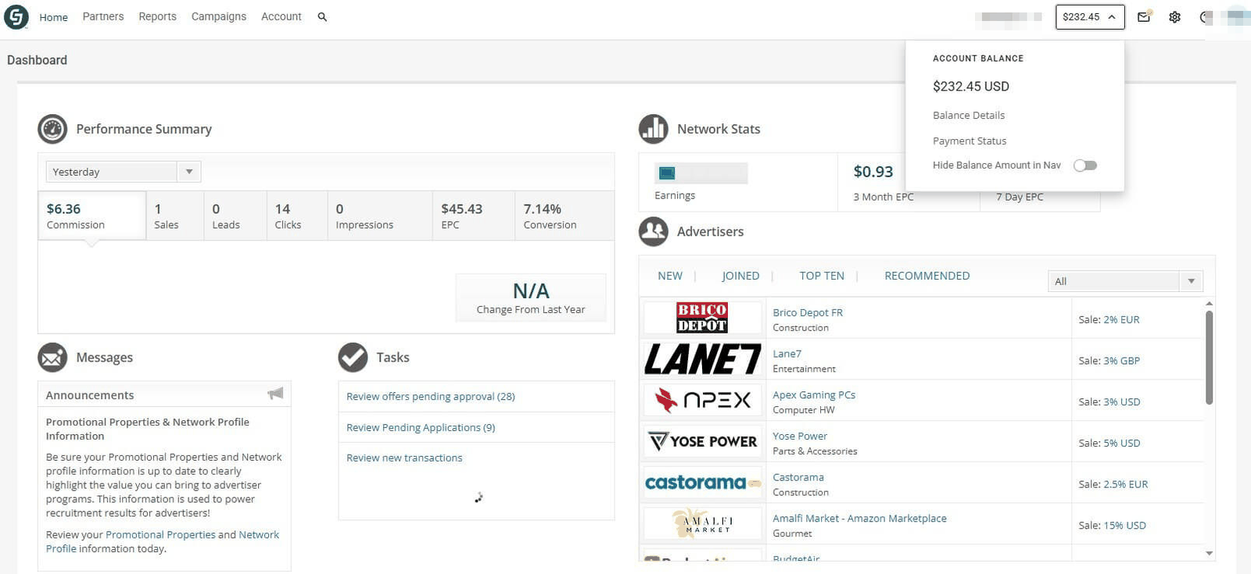Image resolution: width=1251 pixels, height=574 pixels.
Task: Open Balance Details
Action: [x=969, y=115]
